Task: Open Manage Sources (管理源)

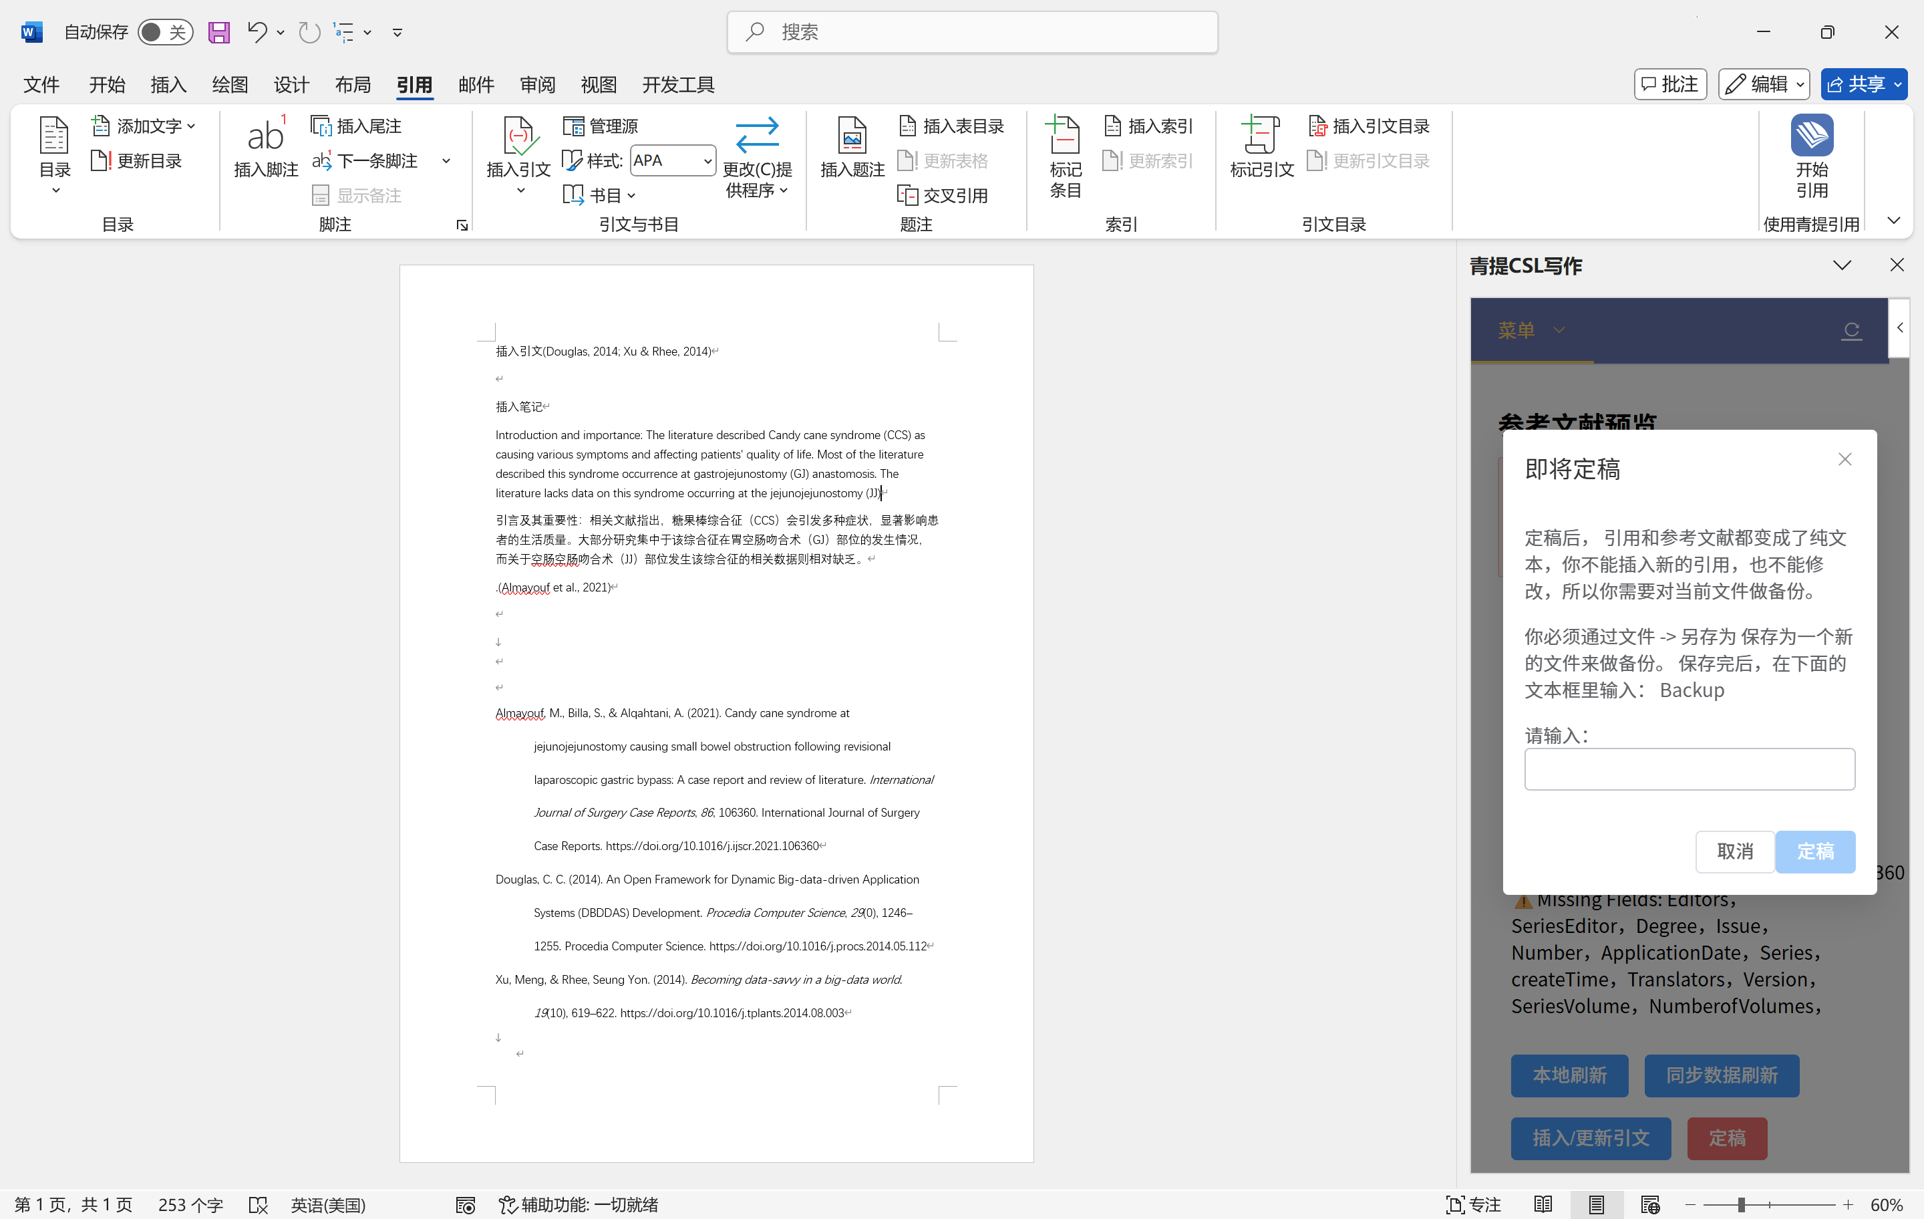Action: pyautogui.click(x=601, y=126)
